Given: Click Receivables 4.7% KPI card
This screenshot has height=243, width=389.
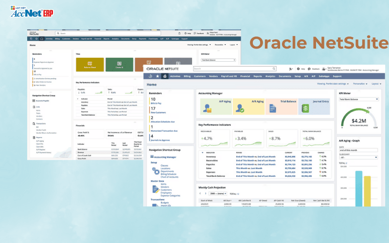Looking at the screenshot, I should click(214, 139).
